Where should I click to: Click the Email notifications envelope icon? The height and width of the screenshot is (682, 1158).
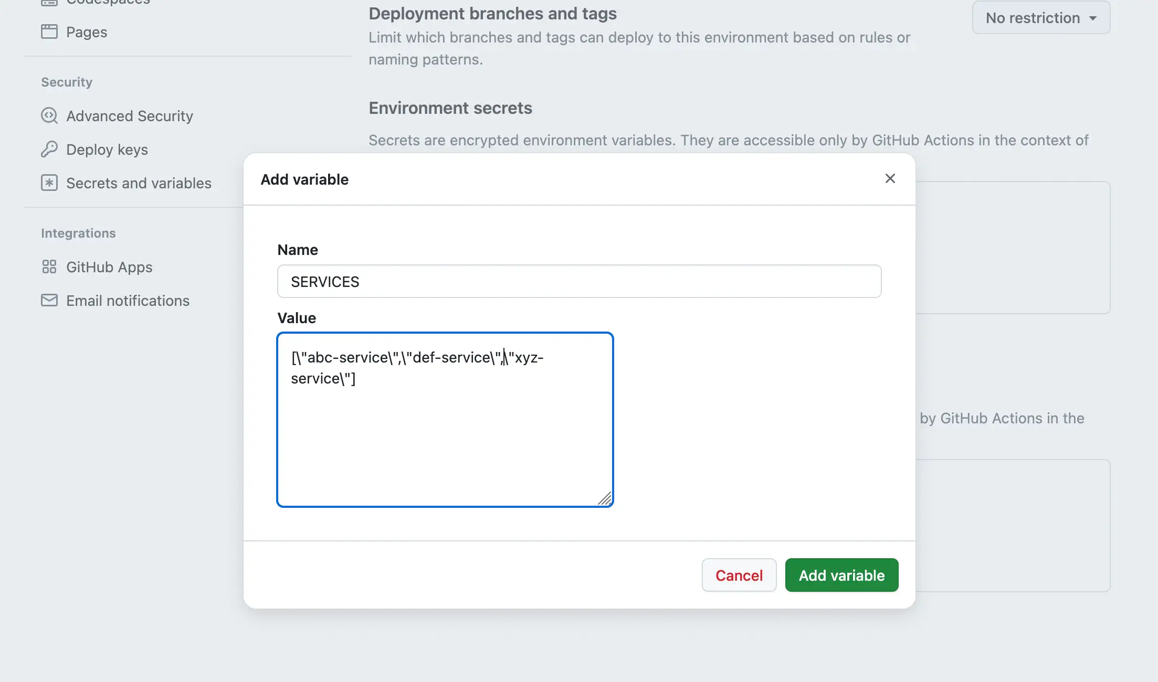[49, 300]
